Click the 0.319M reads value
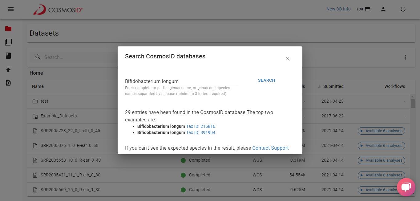The image size is (420, 201). click(x=297, y=160)
